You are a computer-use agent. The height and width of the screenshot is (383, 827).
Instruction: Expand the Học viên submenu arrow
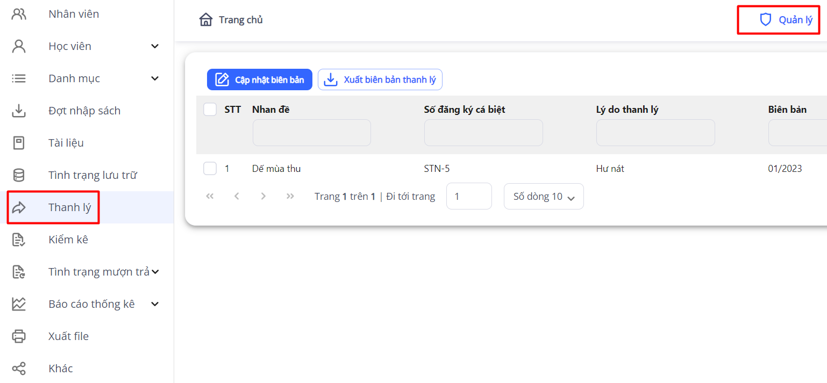click(155, 46)
